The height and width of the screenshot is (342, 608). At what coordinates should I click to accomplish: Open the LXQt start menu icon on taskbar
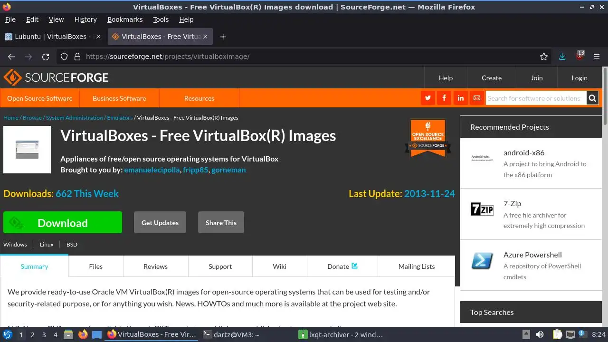point(8,334)
